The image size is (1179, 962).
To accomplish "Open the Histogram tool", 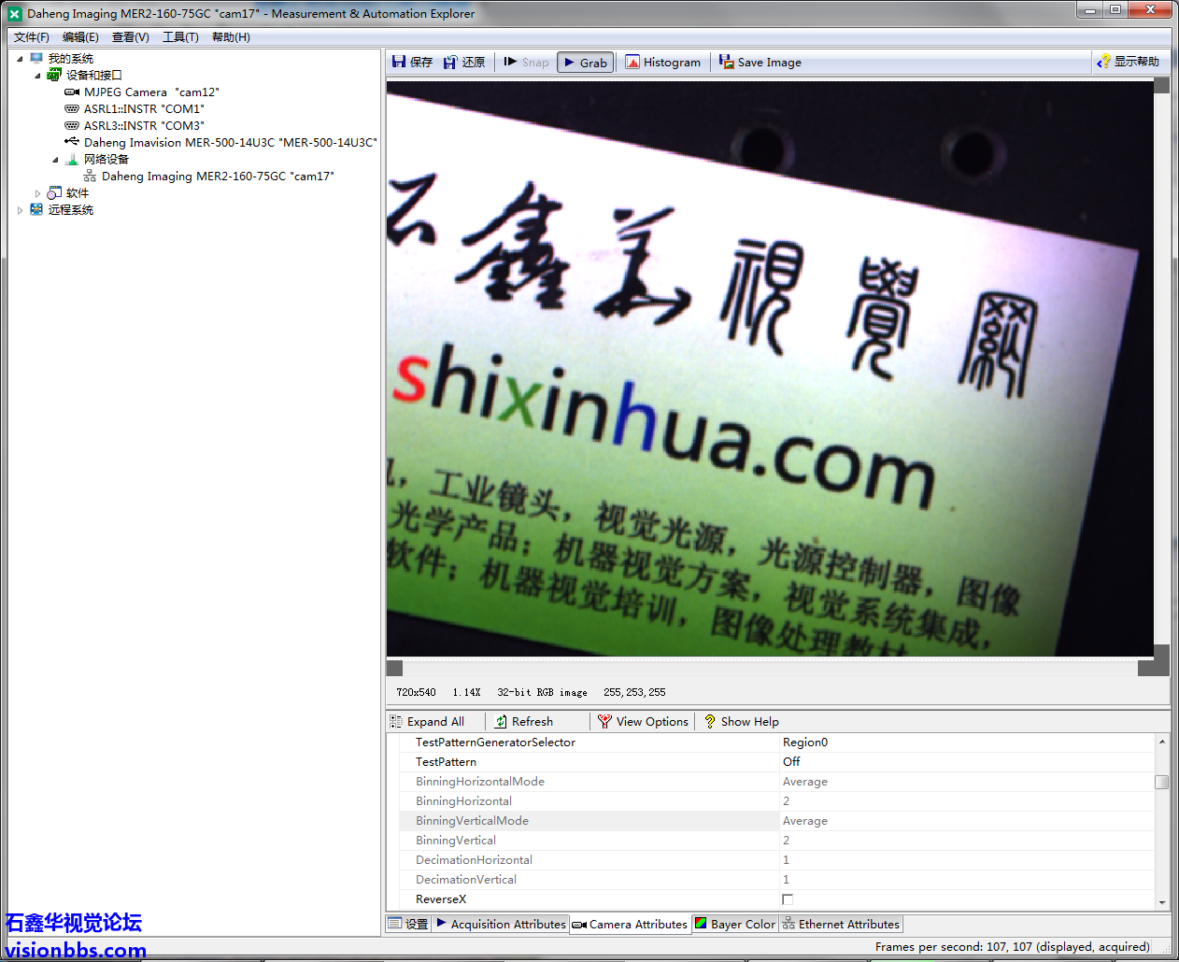I will [x=662, y=63].
